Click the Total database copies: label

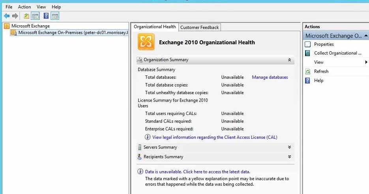point(167,85)
